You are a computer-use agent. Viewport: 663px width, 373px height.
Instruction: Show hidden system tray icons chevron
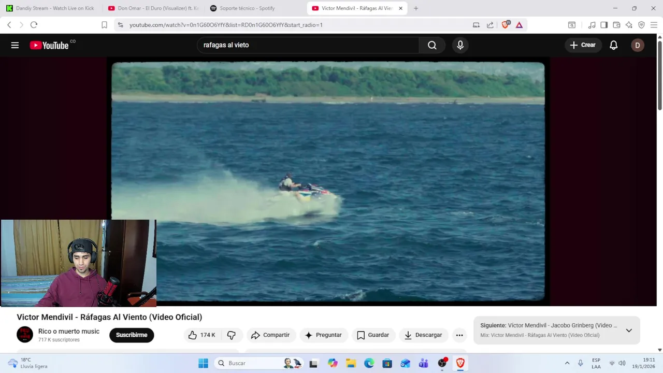coord(567,363)
